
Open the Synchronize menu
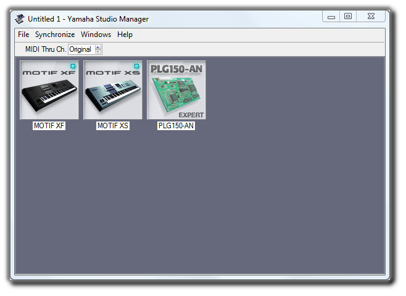[55, 35]
